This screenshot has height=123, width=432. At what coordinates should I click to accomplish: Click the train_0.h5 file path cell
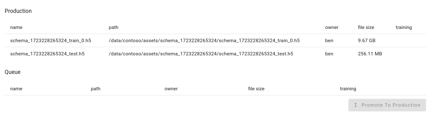(204, 41)
